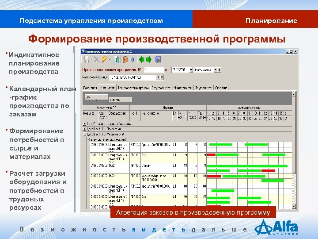The height and width of the screenshot is (239, 318).
Task: Click day 15 in the calendar header
Action: tap(281, 113)
